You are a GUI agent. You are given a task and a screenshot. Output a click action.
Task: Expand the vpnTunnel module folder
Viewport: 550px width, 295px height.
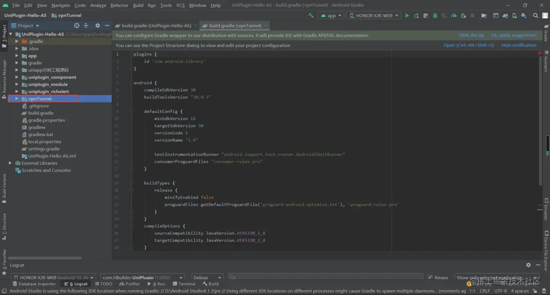coord(17,98)
